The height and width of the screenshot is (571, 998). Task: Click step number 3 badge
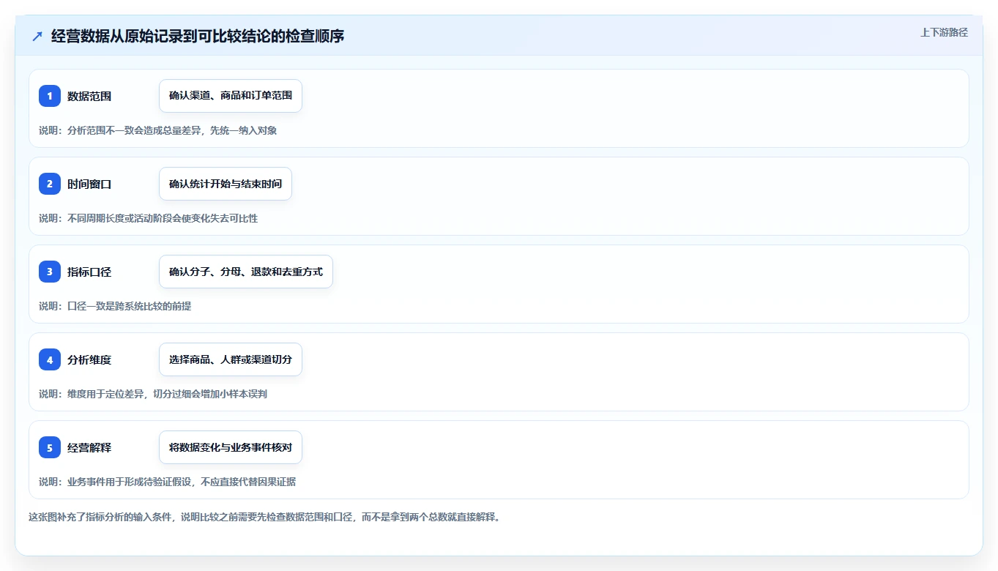coord(50,272)
